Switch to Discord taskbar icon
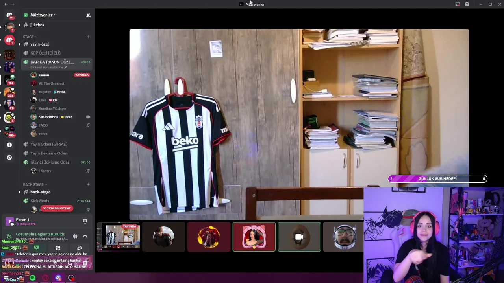This screenshot has height=283, width=504. click(x=59, y=278)
